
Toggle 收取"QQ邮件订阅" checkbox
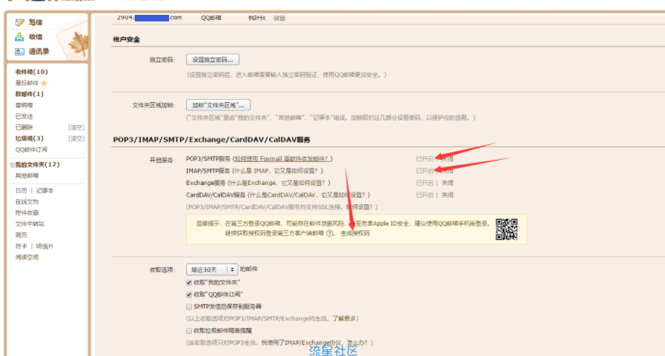pos(189,294)
